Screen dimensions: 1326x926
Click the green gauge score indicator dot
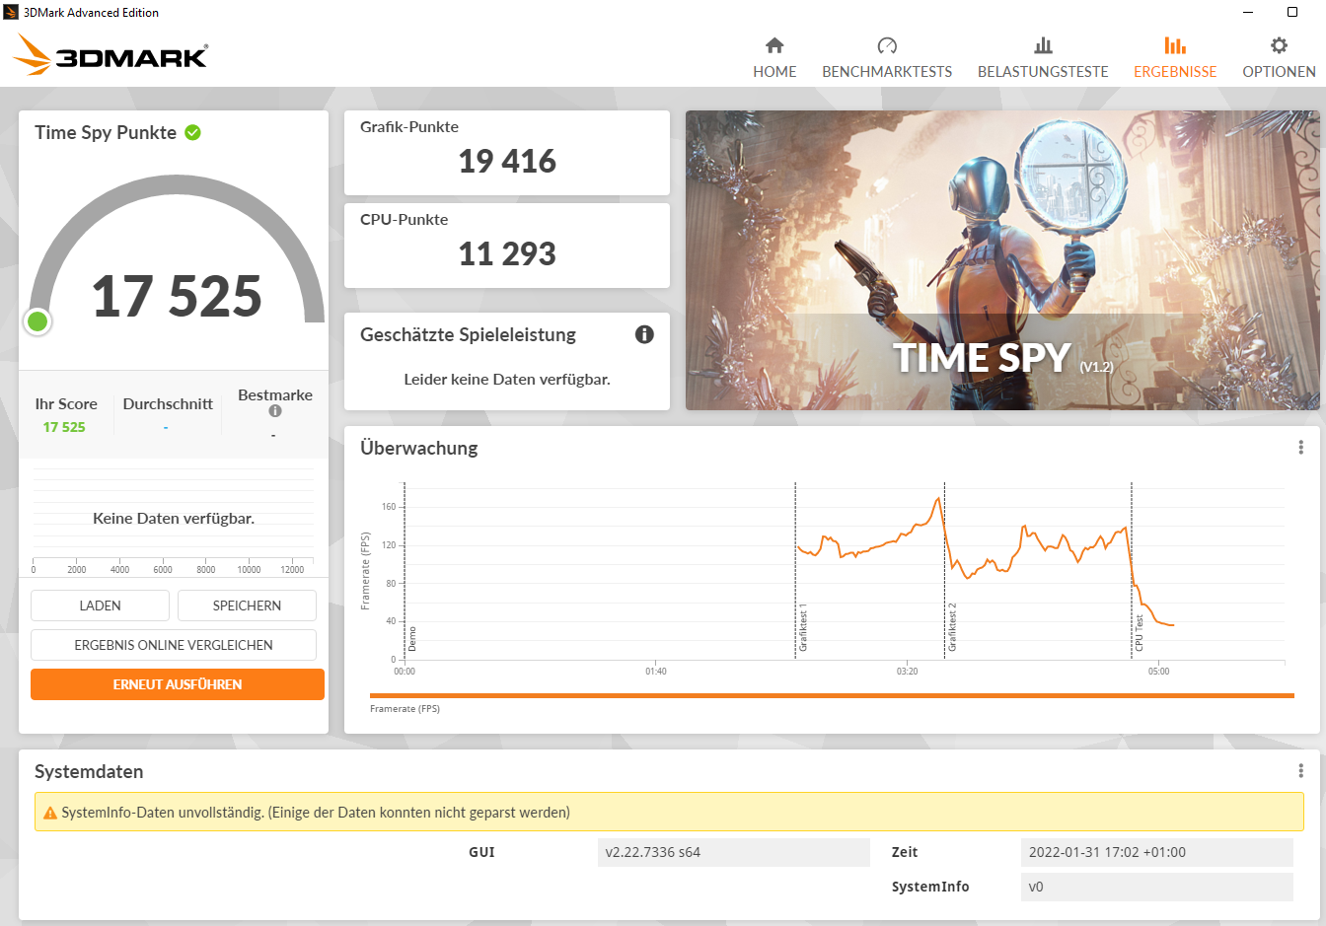click(37, 321)
